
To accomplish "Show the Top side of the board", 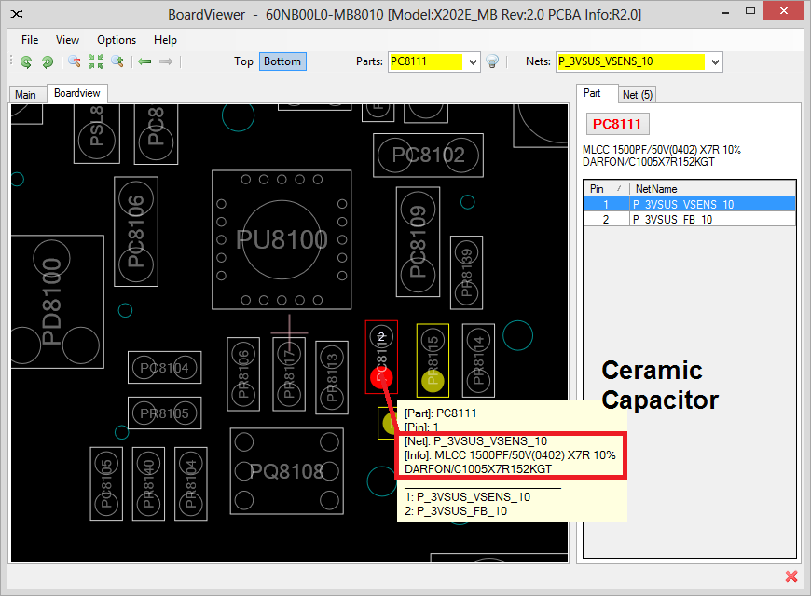I will pos(243,61).
